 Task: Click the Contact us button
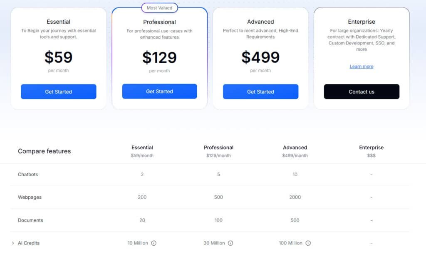[362, 91]
